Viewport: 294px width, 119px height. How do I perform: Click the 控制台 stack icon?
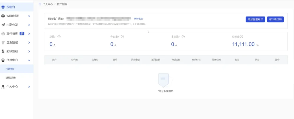tap(3, 7)
